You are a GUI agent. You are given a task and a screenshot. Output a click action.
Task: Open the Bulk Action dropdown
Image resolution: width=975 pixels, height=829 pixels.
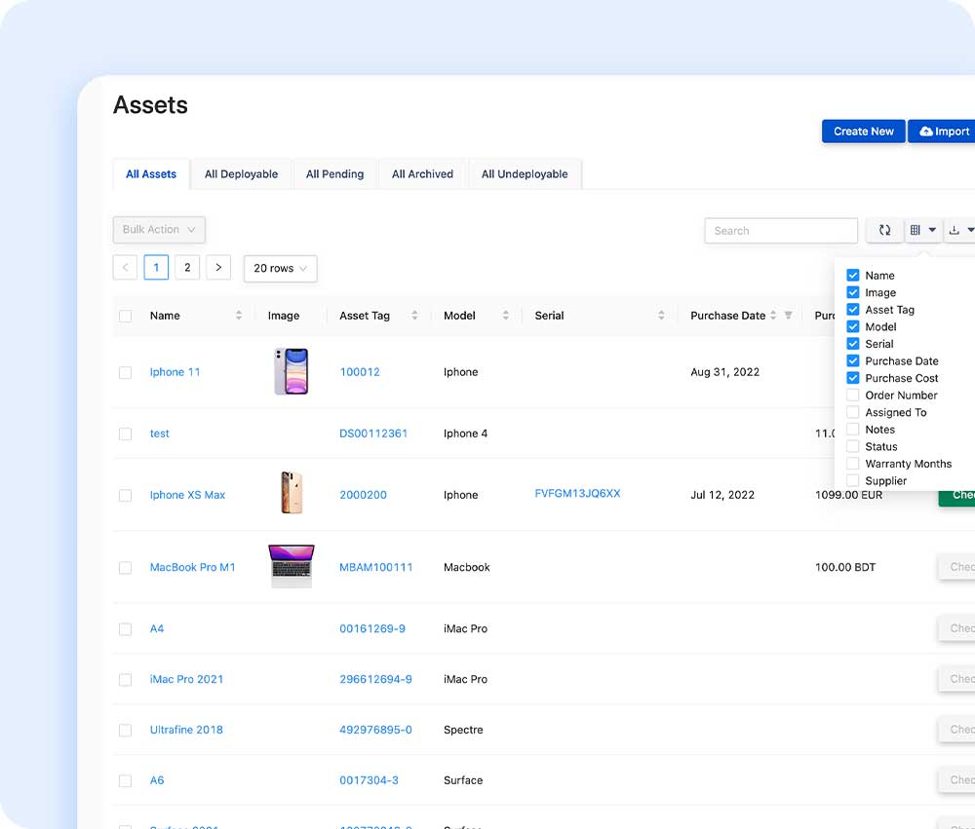(159, 229)
